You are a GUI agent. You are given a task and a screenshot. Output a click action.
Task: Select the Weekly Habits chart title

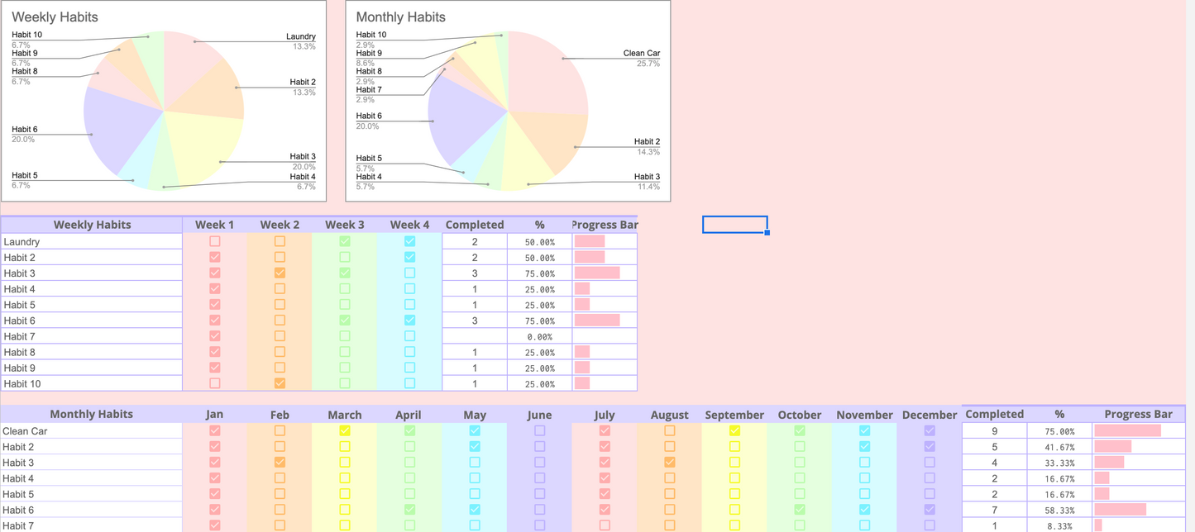point(55,17)
